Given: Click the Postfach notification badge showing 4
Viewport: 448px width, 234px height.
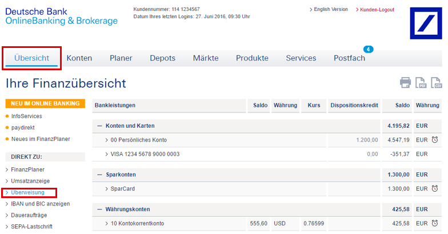Looking at the screenshot, I should [x=369, y=50].
